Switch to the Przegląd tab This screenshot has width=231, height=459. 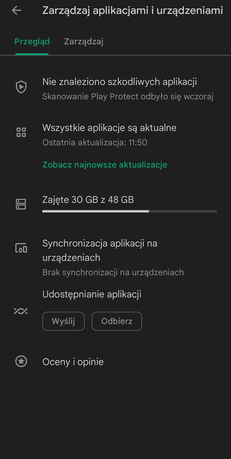[x=32, y=42]
